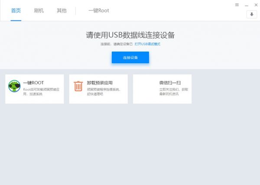Follow the 打开USB调试模式 link

(147, 44)
